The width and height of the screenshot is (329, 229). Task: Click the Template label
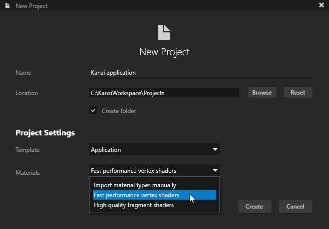[27, 149]
